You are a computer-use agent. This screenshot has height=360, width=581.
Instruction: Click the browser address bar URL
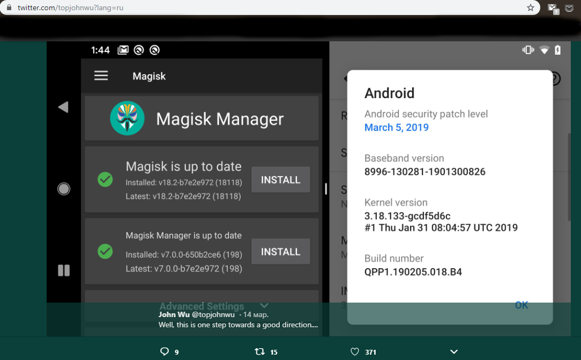tap(70, 8)
